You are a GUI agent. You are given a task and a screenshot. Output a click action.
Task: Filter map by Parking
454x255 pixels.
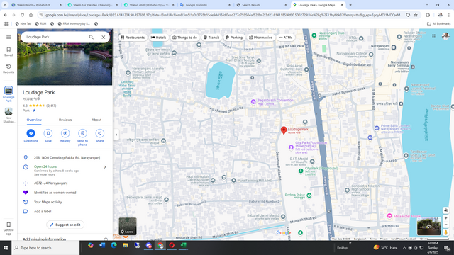[x=234, y=38]
